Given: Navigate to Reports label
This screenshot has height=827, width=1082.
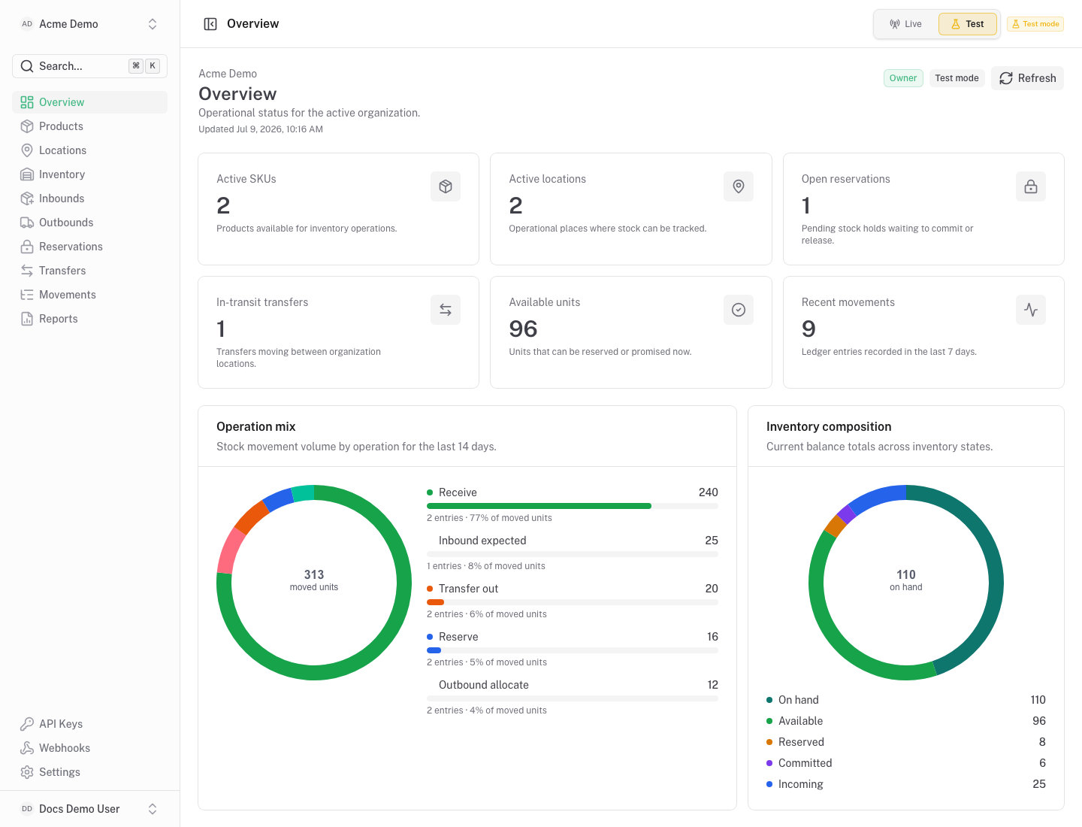Looking at the screenshot, I should [x=59, y=319].
